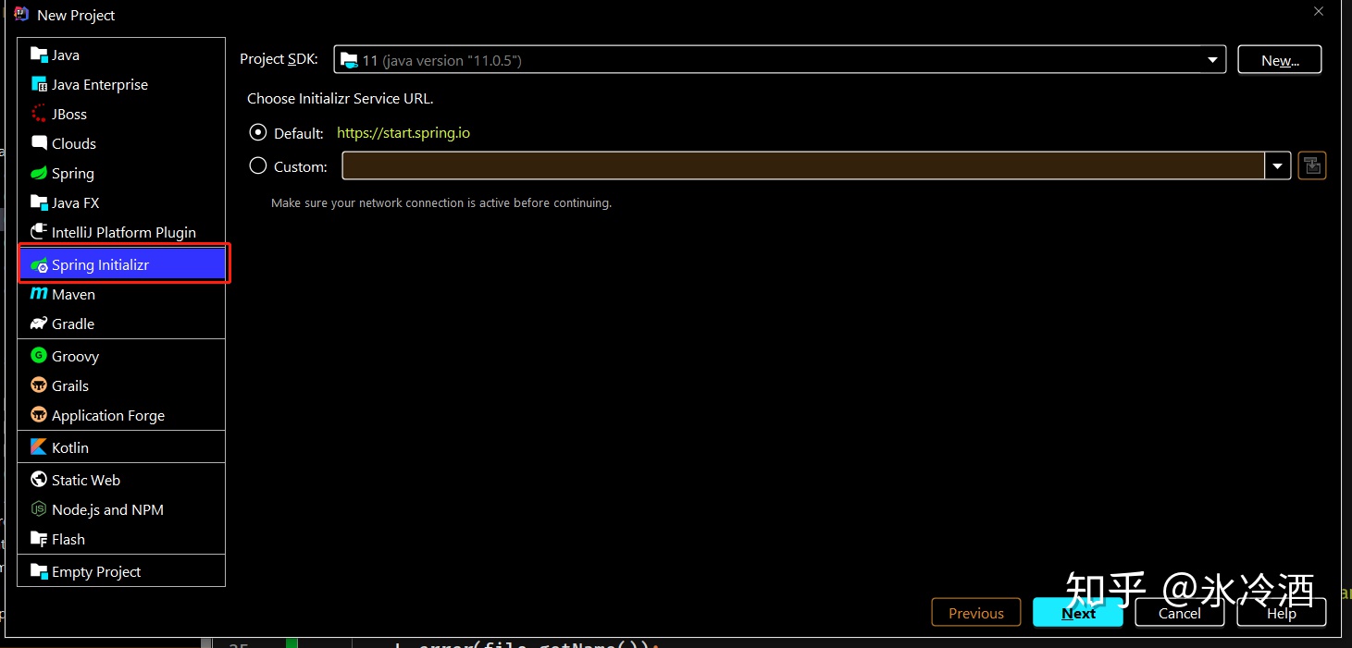1352x648 pixels.
Task: Expand the Custom URL dropdown arrow
Action: click(1277, 166)
